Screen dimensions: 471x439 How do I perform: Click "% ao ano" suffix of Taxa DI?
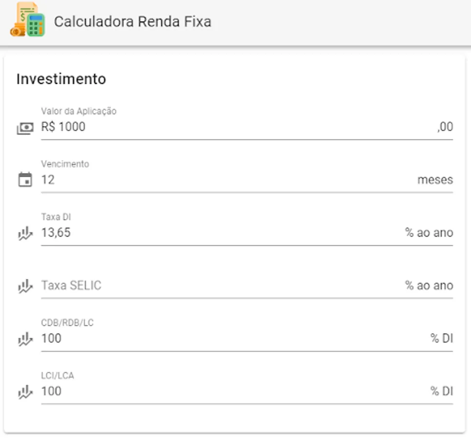(429, 233)
